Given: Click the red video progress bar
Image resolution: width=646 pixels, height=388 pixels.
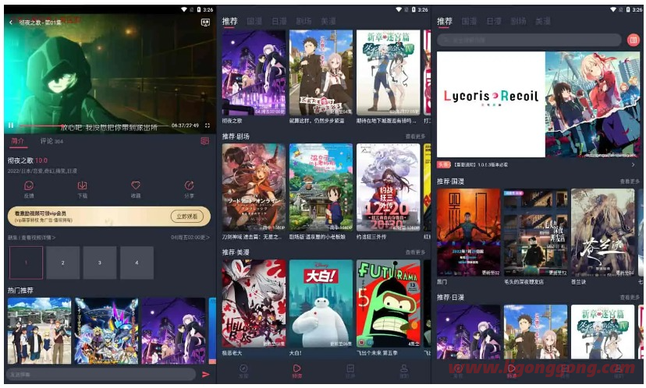Looking at the screenshot, I should pyautogui.click(x=94, y=125).
